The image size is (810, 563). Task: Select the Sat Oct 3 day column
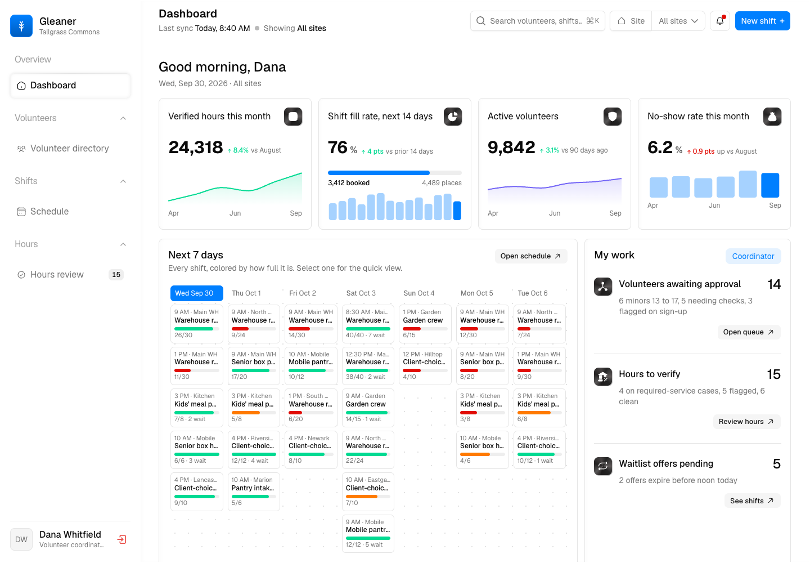coord(368,293)
